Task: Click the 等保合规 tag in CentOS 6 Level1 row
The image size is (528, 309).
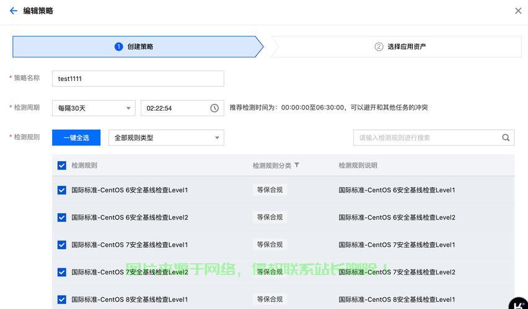Action: (270, 190)
